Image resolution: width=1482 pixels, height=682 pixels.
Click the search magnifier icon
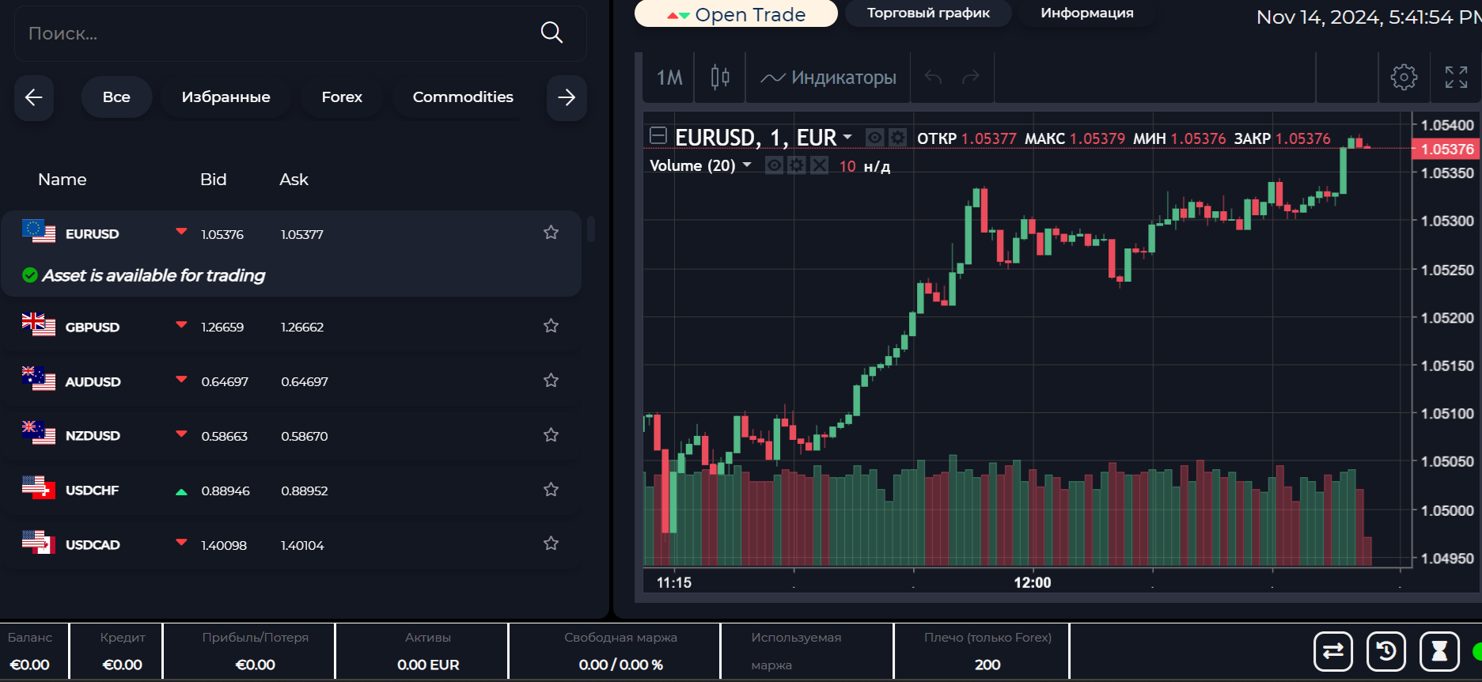coord(551,32)
